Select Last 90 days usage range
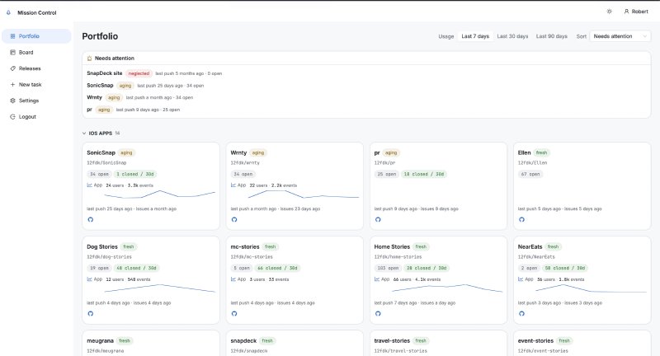 (551, 36)
